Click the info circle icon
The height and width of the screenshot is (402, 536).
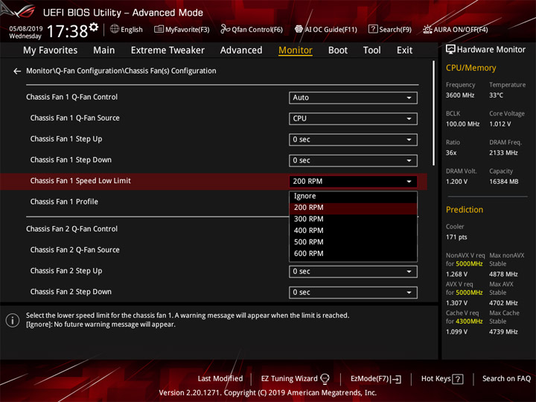pos(13,320)
